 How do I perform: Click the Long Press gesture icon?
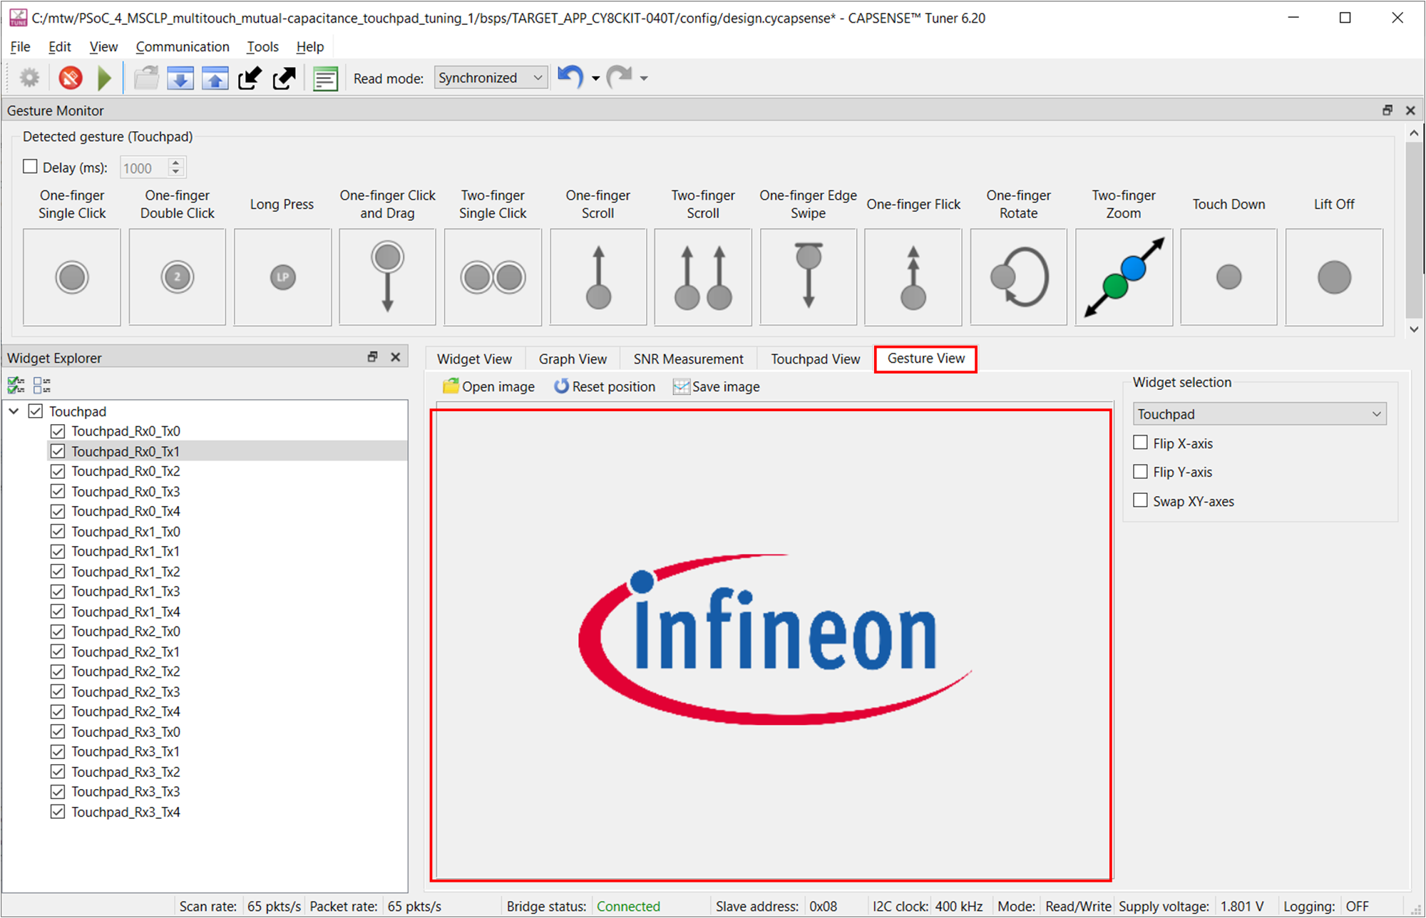[x=282, y=277]
